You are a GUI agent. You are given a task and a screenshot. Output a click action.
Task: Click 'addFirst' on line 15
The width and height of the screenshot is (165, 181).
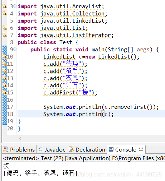pyautogui.click(x=63, y=93)
